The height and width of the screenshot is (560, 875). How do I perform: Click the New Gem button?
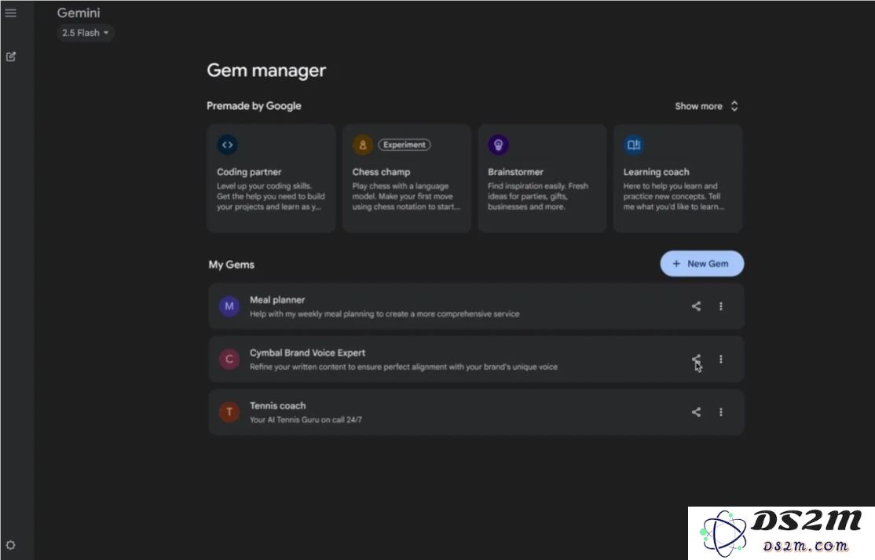[701, 264]
